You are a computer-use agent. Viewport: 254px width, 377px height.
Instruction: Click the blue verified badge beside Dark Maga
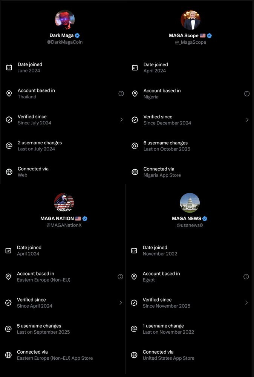click(77, 35)
